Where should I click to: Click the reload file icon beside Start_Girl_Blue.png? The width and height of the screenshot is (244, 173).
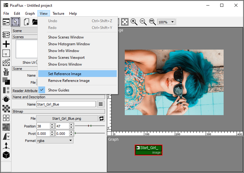pyautogui.click(x=101, y=118)
